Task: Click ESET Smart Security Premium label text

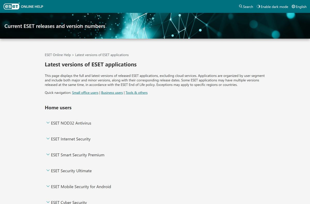Action: click(x=78, y=155)
